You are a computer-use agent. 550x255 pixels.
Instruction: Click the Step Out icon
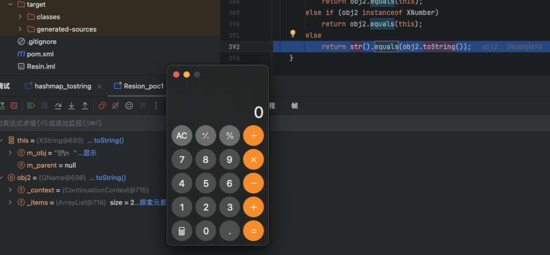tap(85, 106)
